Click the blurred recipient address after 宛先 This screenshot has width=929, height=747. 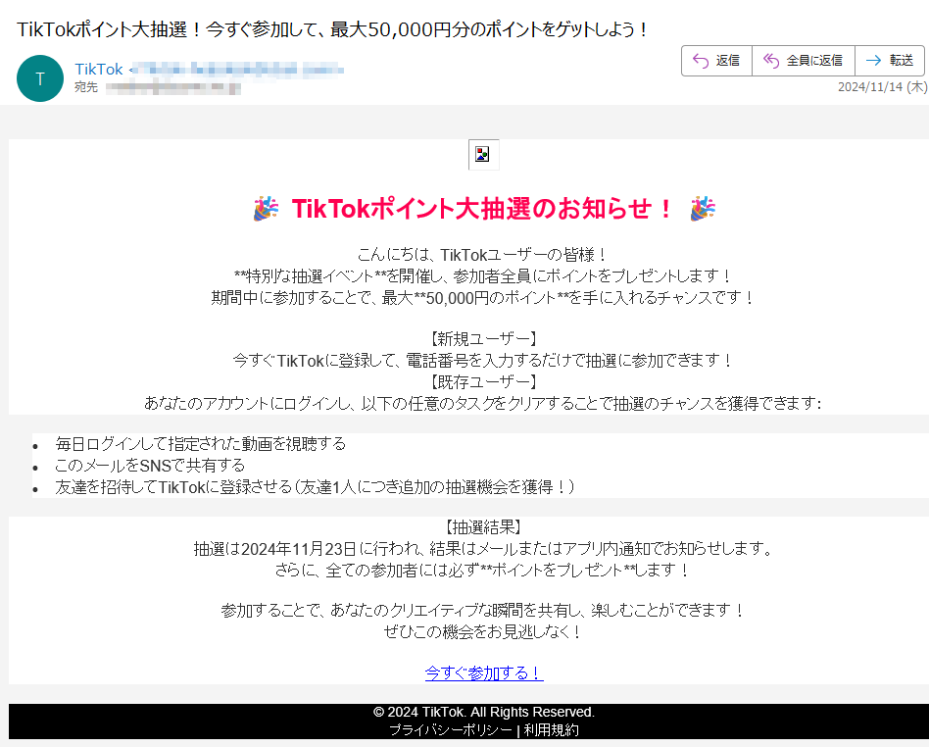click(171, 87)
